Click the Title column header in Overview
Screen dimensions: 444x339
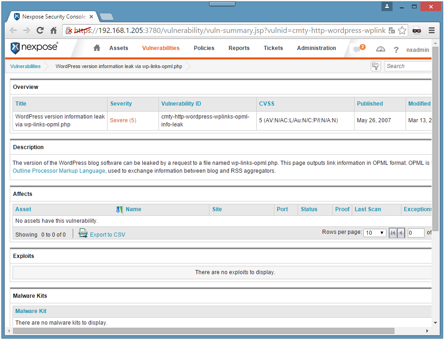[21, 104]
